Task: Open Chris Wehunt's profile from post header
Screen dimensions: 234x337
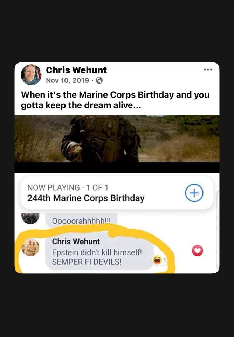Action: tap(76, 70)
